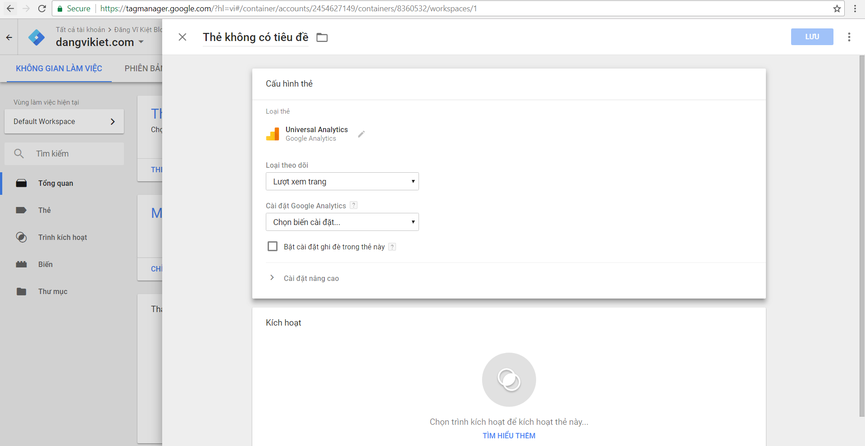Enable 'Bật cài đặt ghi đè trong thẻ này' checkbox
This screenshot has height=446, width=865.
(x=273, y=246)
